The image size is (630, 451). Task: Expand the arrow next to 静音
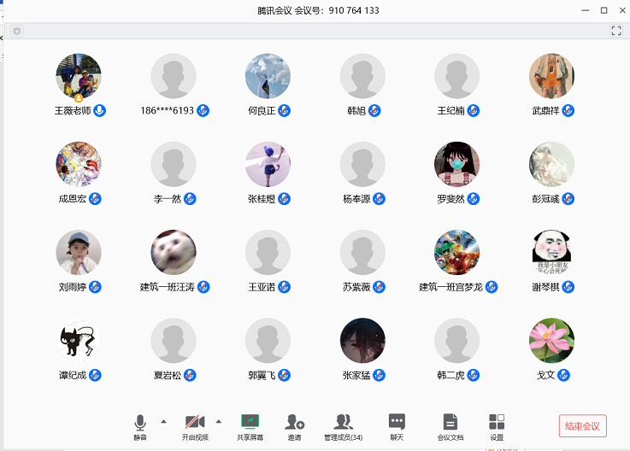click(x=163, y=421)
